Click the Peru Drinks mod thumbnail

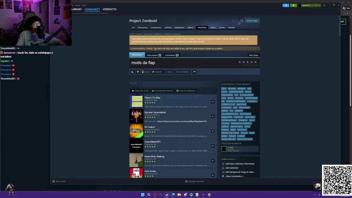(x=136, y=173)
